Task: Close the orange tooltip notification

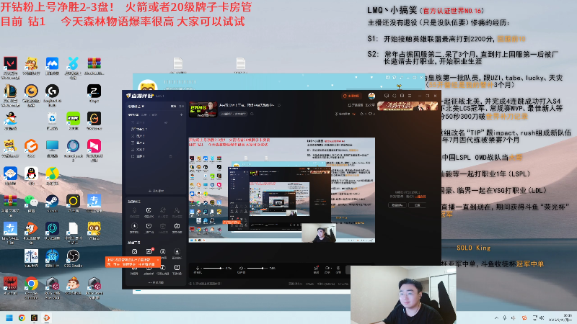Action: coord(158,260)
